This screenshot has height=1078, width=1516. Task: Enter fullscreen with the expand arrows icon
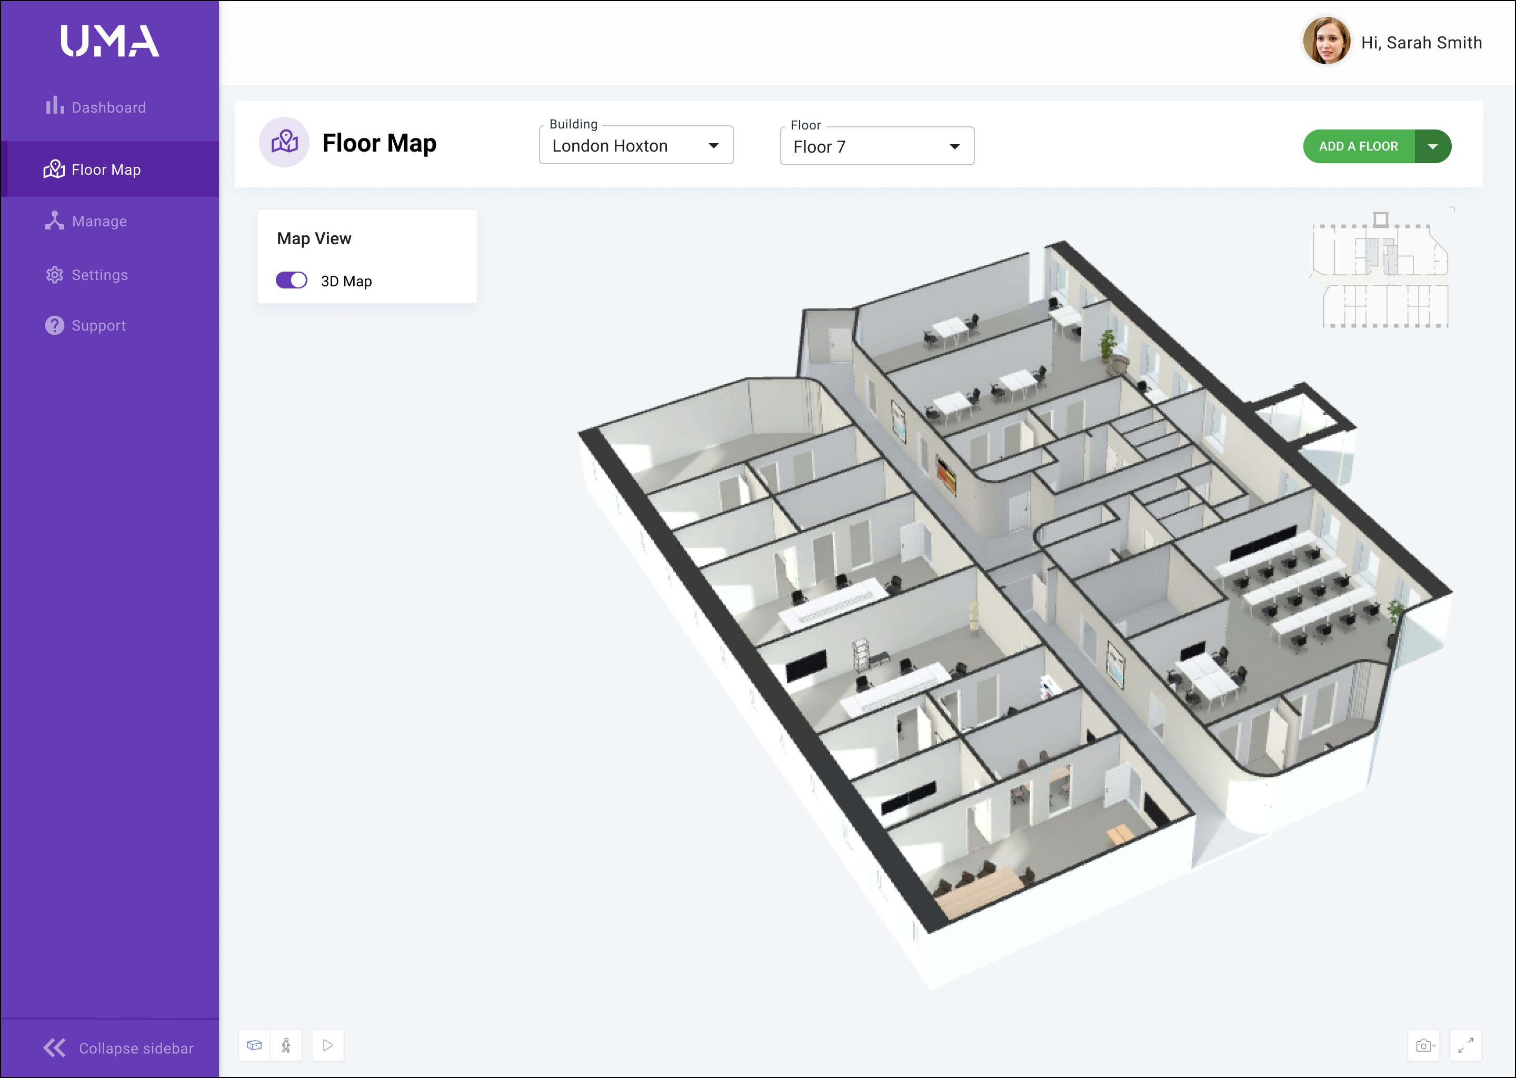click(x=1465, y=1045)
